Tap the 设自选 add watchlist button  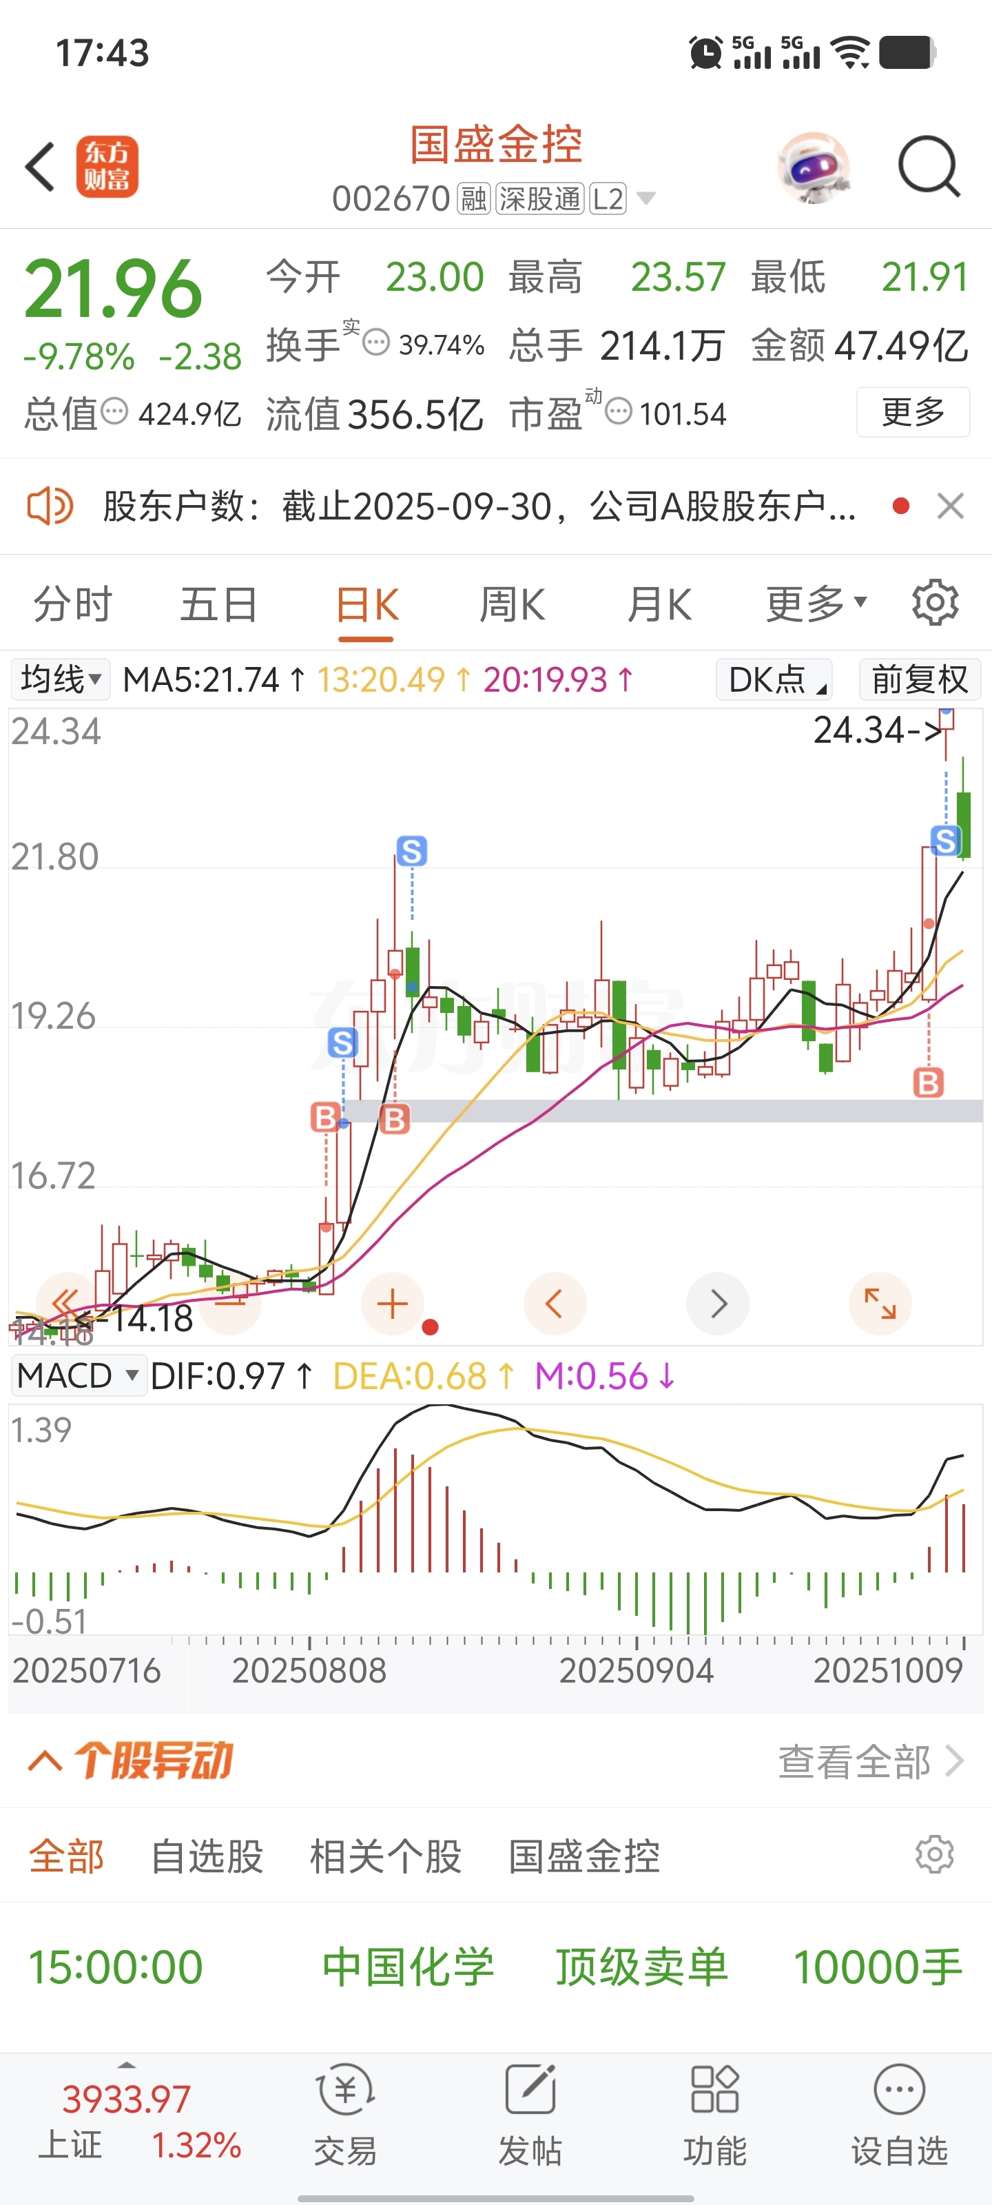click(x=900, y=2113)
